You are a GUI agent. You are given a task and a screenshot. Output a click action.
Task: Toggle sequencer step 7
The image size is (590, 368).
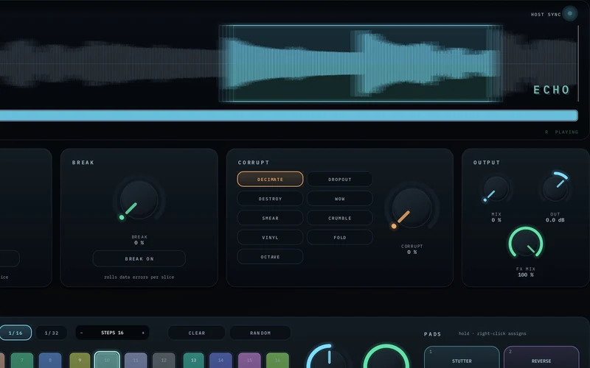coord(22,360)
